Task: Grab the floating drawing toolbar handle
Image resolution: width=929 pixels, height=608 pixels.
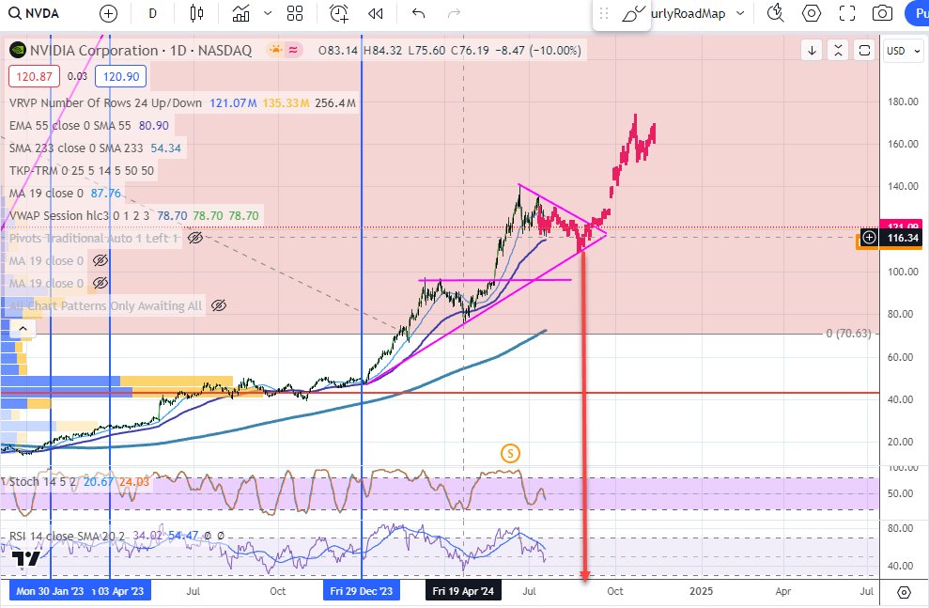Action: pos(604,13)
